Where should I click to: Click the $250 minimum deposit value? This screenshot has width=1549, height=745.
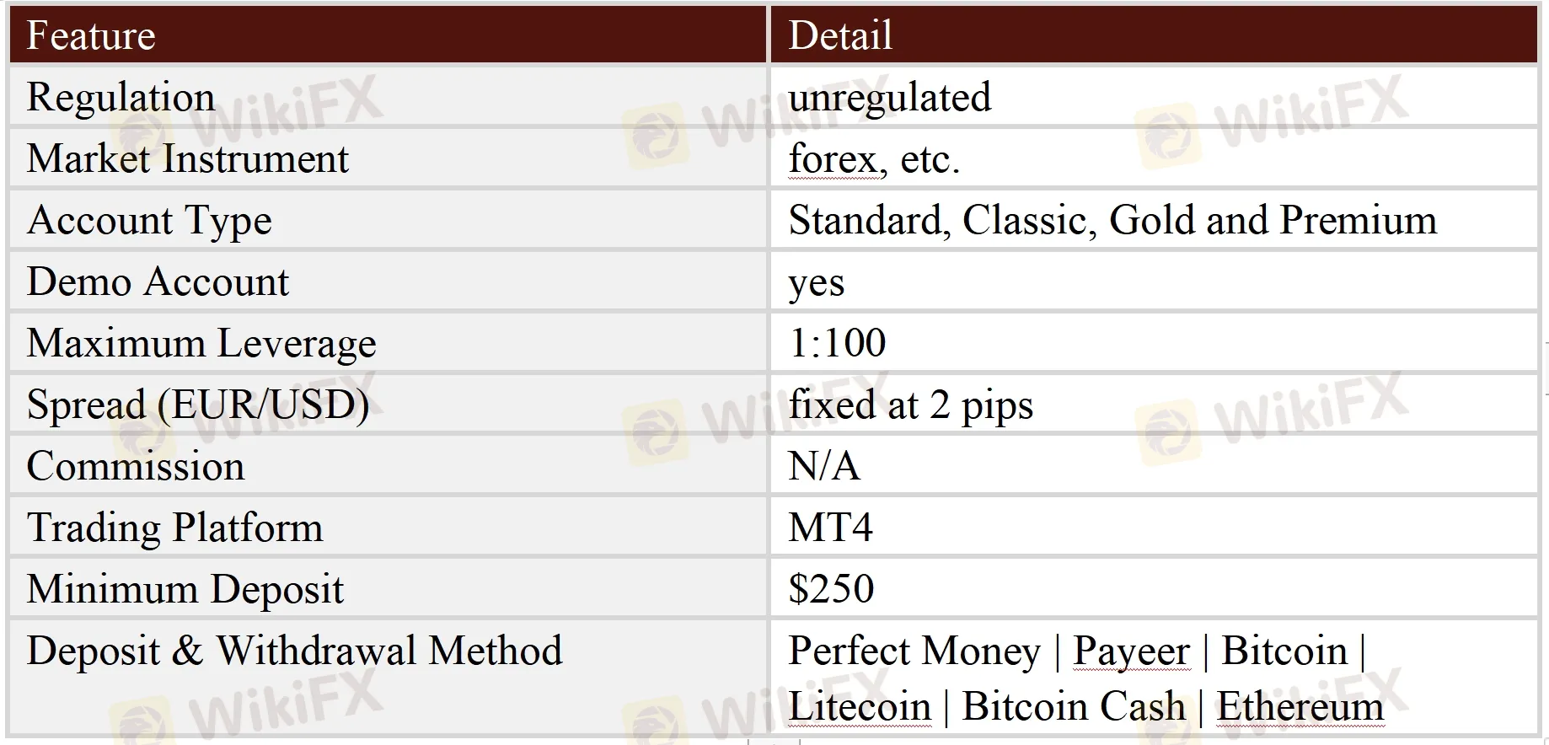tap(831, 588)
